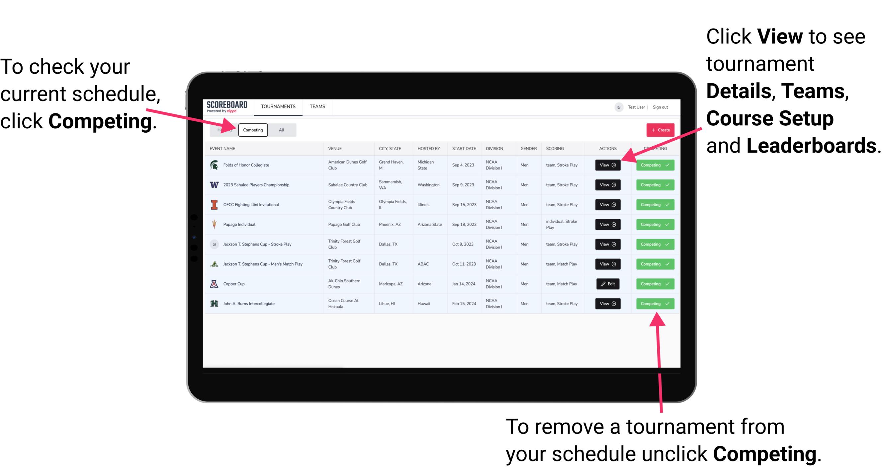Image resolution: width=882 pixels, height=474 pixels.
Task: Select the All filter tab
Action: tap(280, 130)
